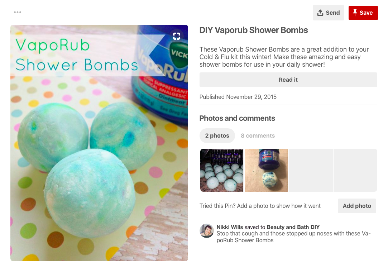Click the fullscreen expand icon on pin image
This screenshot has height=272, width=388.
176,36
